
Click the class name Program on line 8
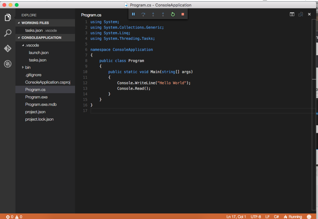click(136, 61)
